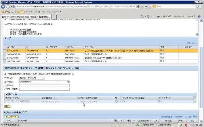Screen dimensions: 204x127
Task: Click the magnifier search icon
Action: click(198, 7)
